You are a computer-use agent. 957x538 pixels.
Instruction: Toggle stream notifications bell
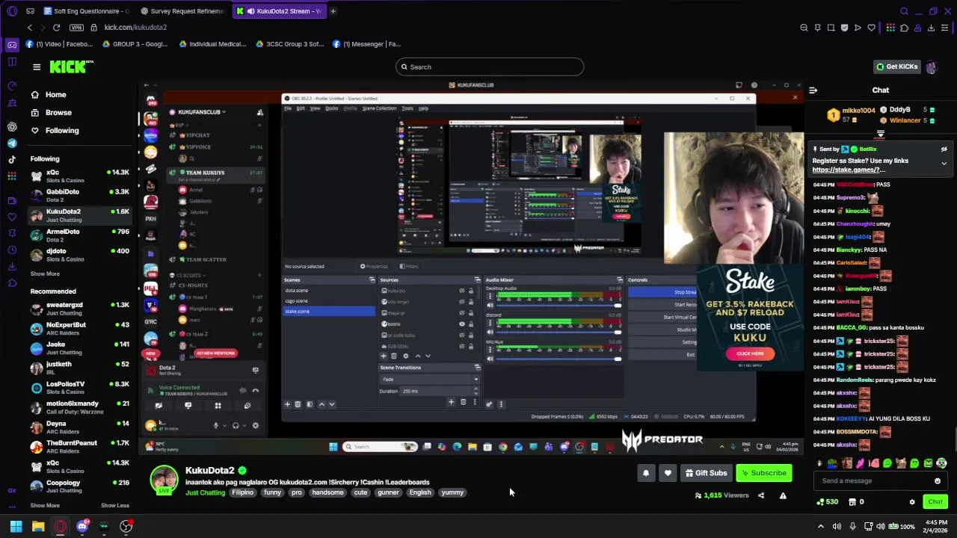(646, 473)
